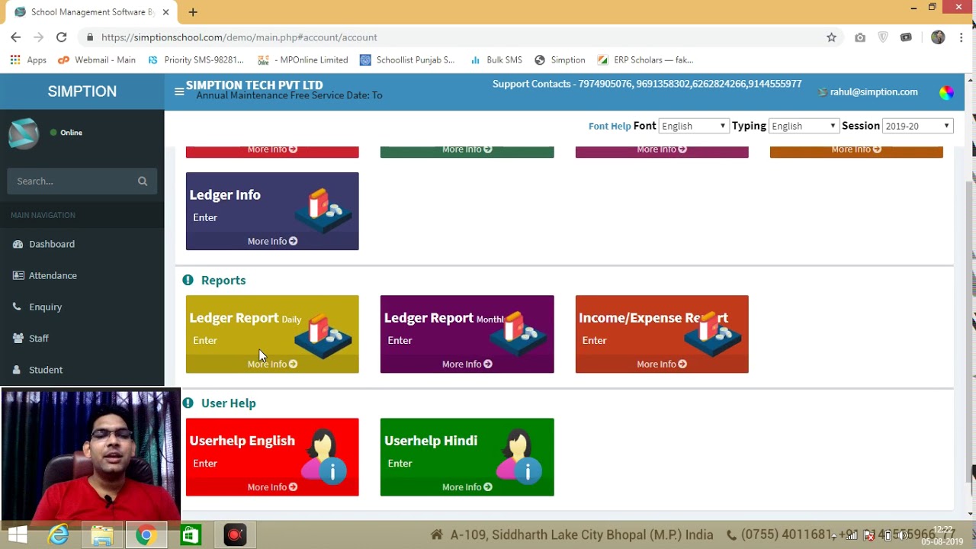
Task: Open the ERP Scholars bookmark
Action: pyautogui.click(x=645, y=60)
